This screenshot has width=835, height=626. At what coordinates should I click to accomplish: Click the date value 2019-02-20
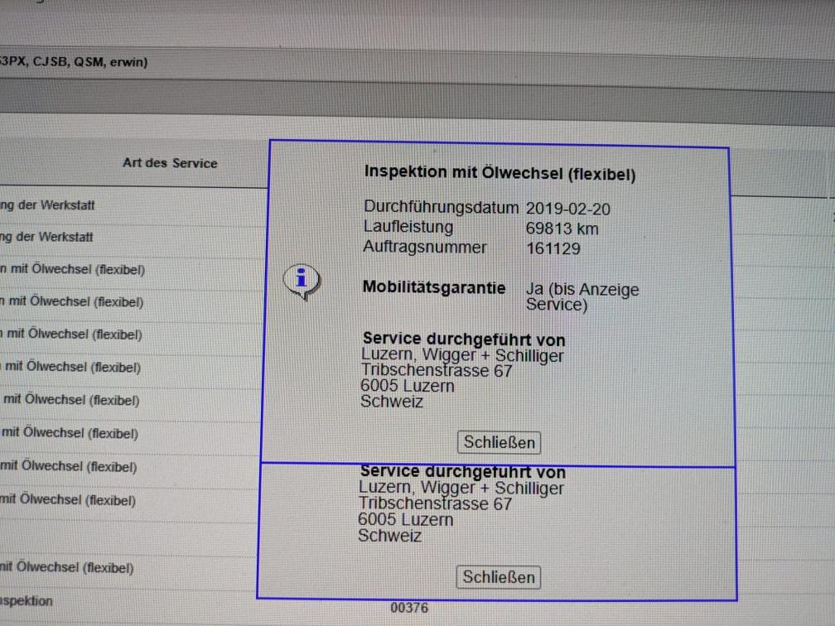click(568, 209)
